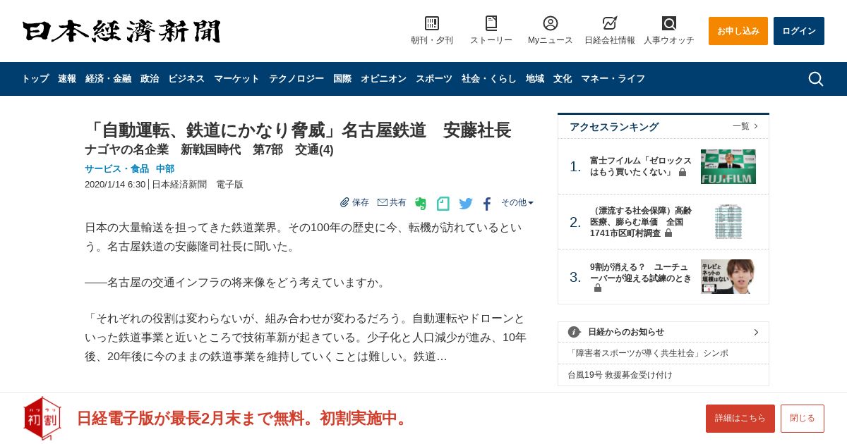Image resolution: width=847 pixels, height=444 pixels.
Task: Open the 一覧 ranking list link
Action: pos(745,126)
